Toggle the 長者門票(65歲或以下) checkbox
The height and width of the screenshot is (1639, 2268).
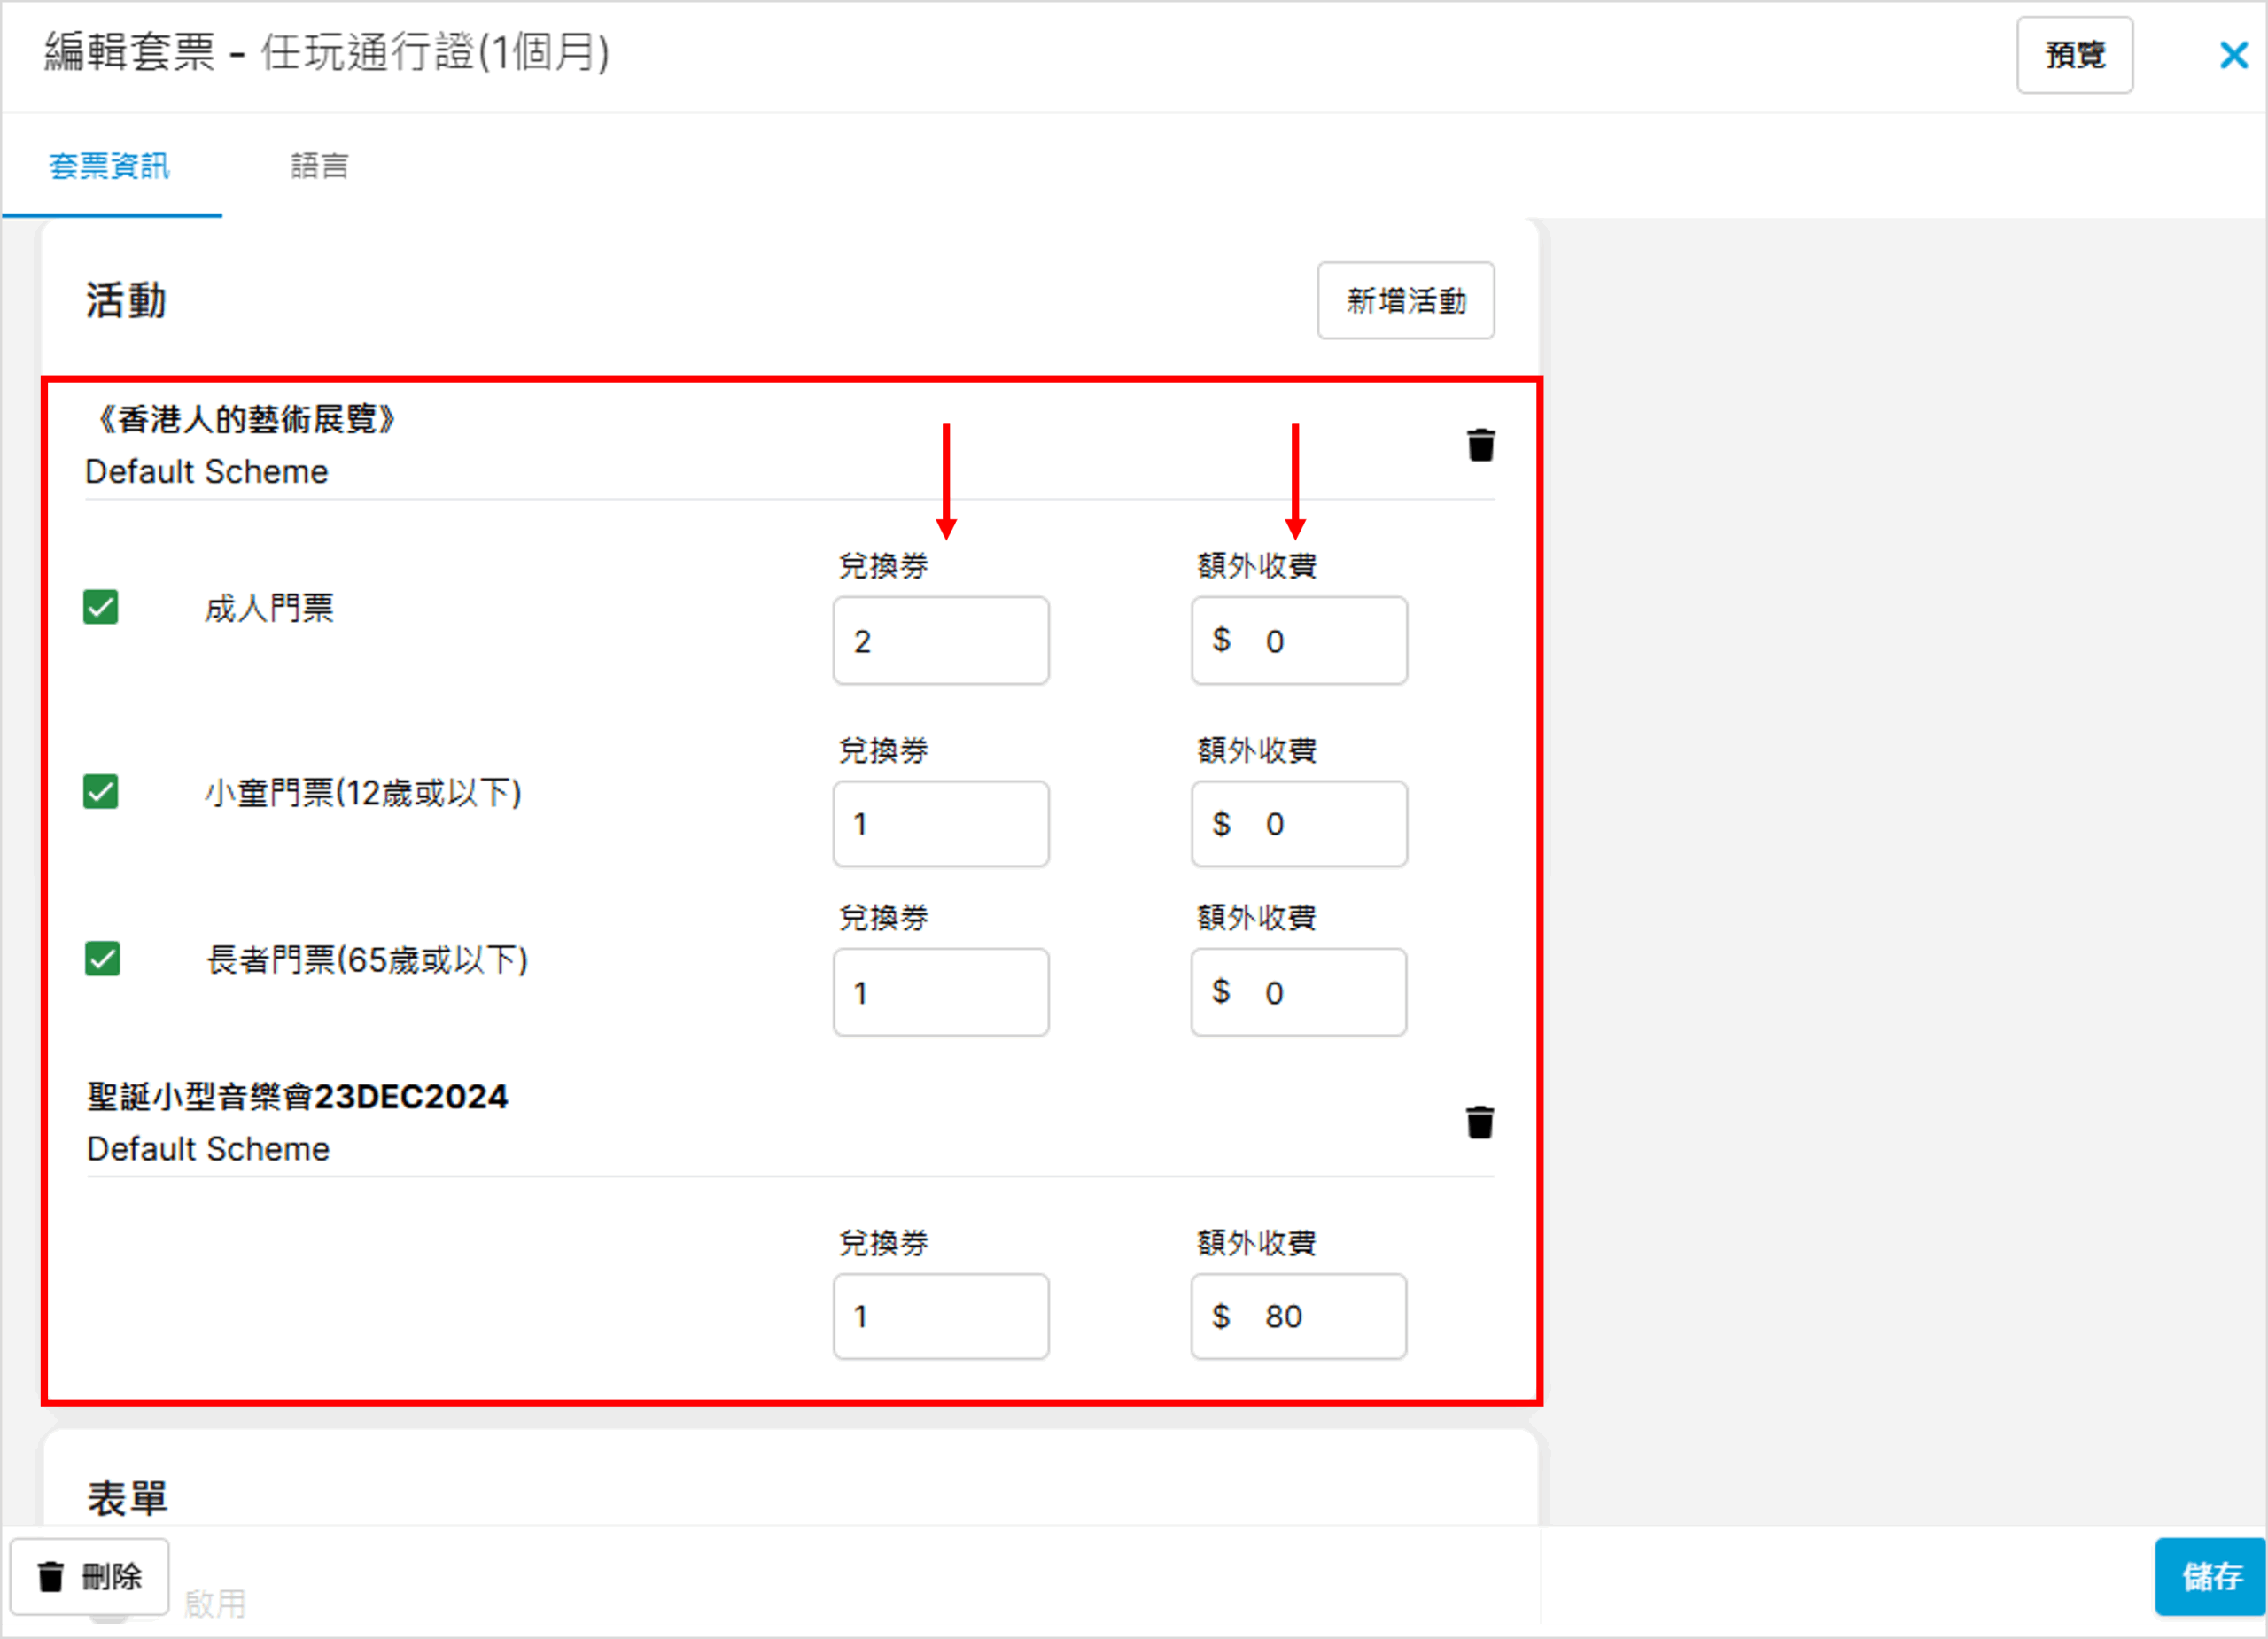102,959
